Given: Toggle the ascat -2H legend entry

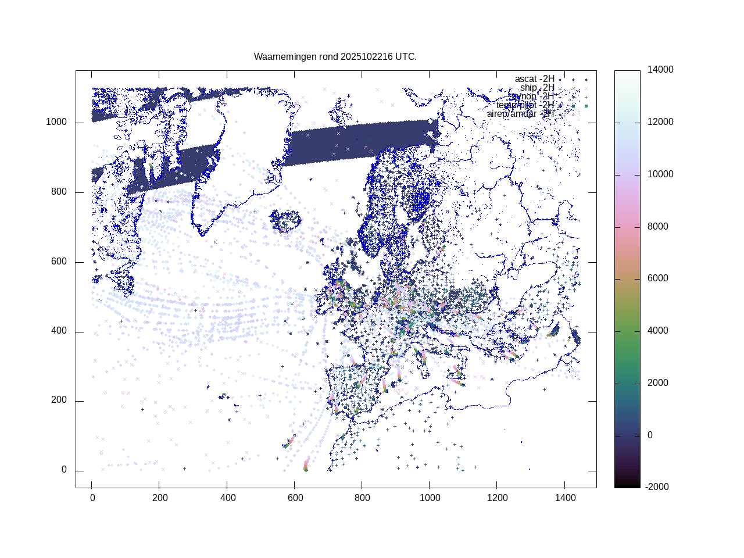Looking at the screenshot, I should click(534, 79).
